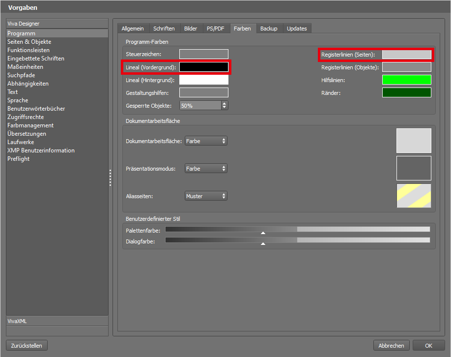The image size is (451, 357).
Task: Open Benutzerwörterbücher settings
Action: point(57,109)
